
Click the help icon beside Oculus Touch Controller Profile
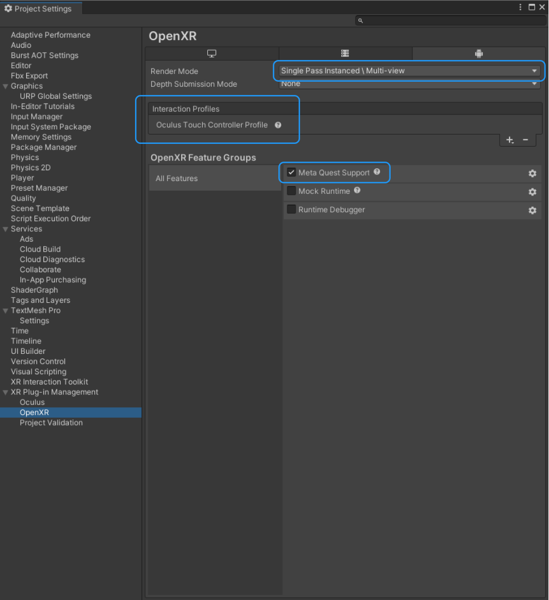click(x=277, y=125)
